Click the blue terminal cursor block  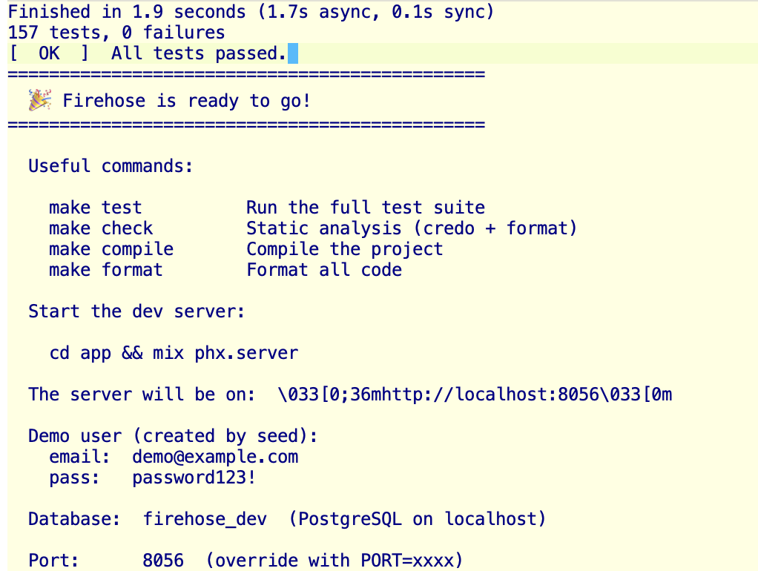point(293,53)
